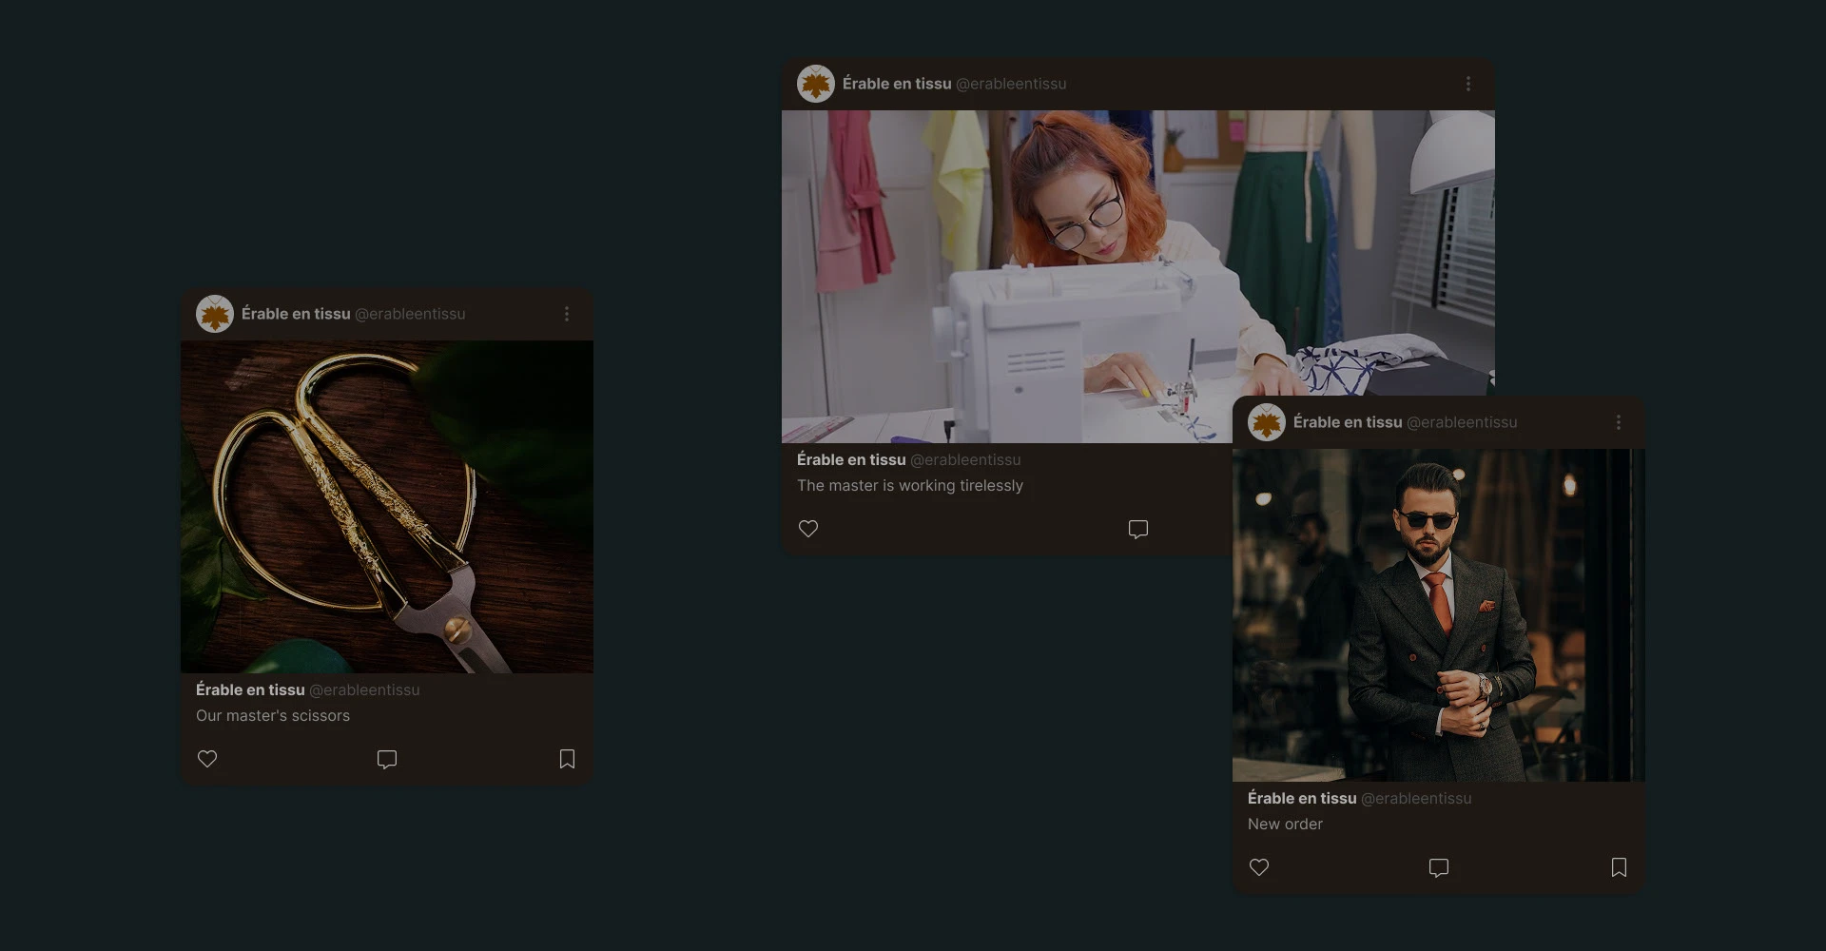Select the author name above "The master is working tirelessly"
This screenshot has height=951, width=1826.
click(851, 459)
